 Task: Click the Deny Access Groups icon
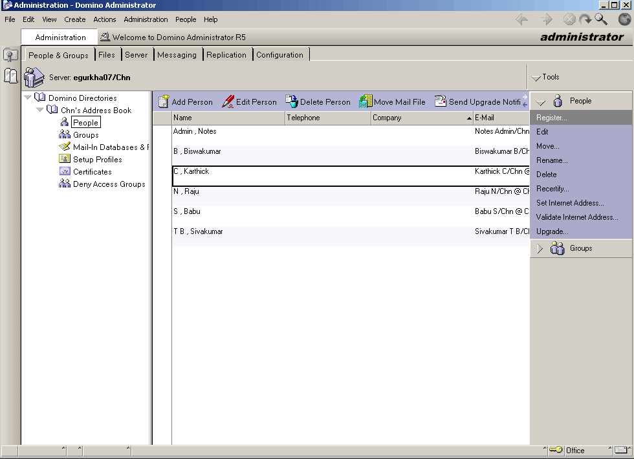[64, 184]
